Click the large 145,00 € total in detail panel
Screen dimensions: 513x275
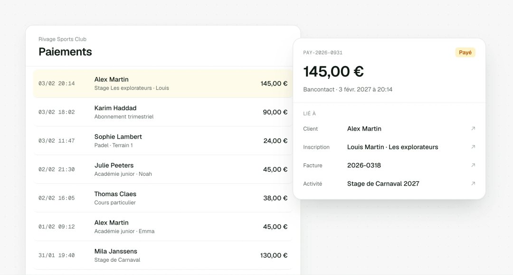pyautogui.click(x=333, y=71)
